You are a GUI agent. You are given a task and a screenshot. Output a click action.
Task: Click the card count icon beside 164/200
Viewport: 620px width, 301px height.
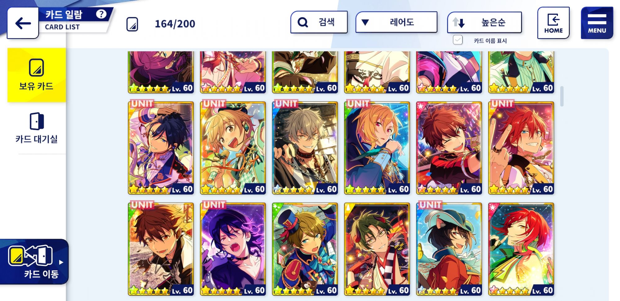(132, 24)
